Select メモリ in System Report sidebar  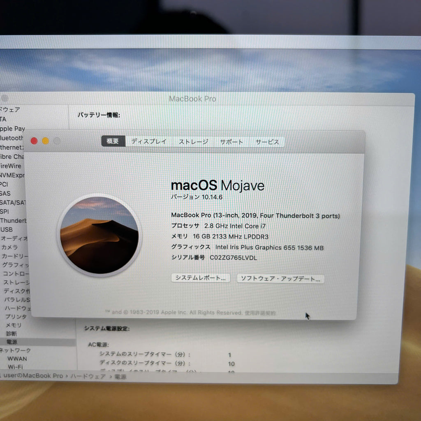pyautogui.click(x=14, y=325)
